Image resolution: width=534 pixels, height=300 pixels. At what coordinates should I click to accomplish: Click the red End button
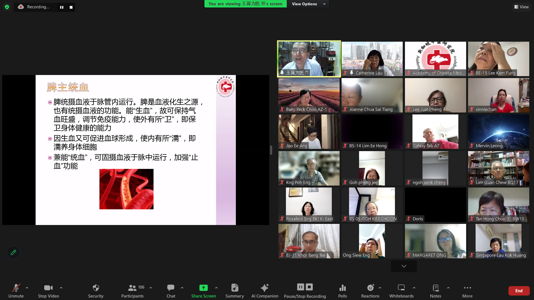click(x=519, y=291)
